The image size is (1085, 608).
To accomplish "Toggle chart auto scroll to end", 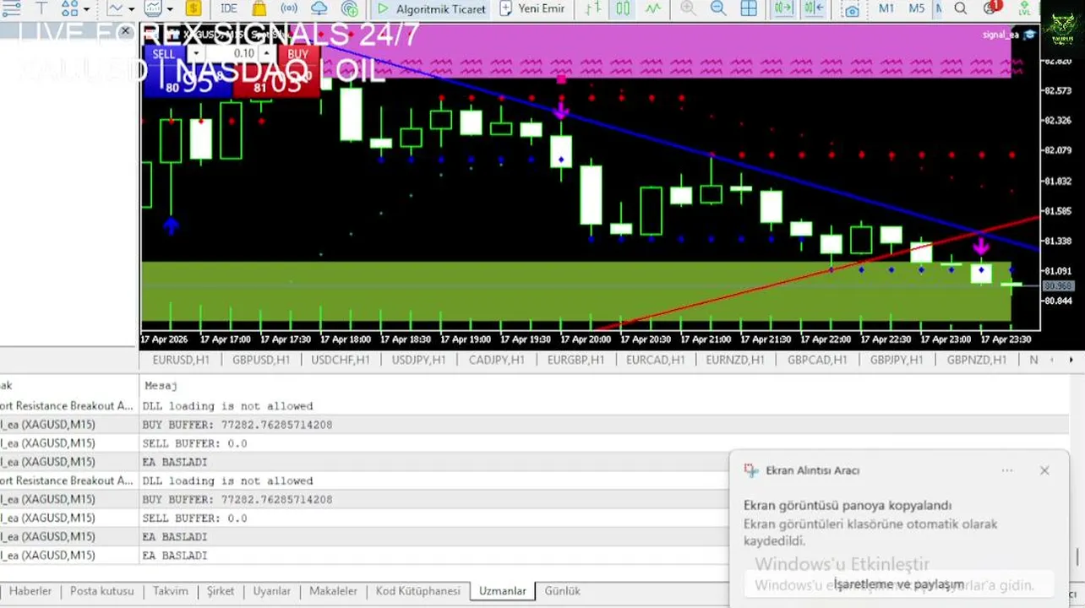I will pos(784,8).
